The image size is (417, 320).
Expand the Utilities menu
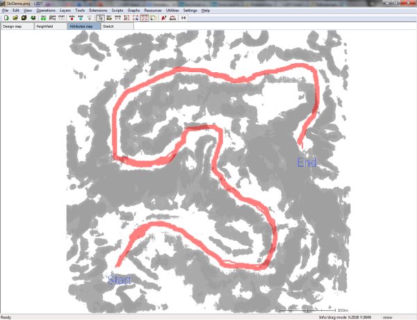171,11
